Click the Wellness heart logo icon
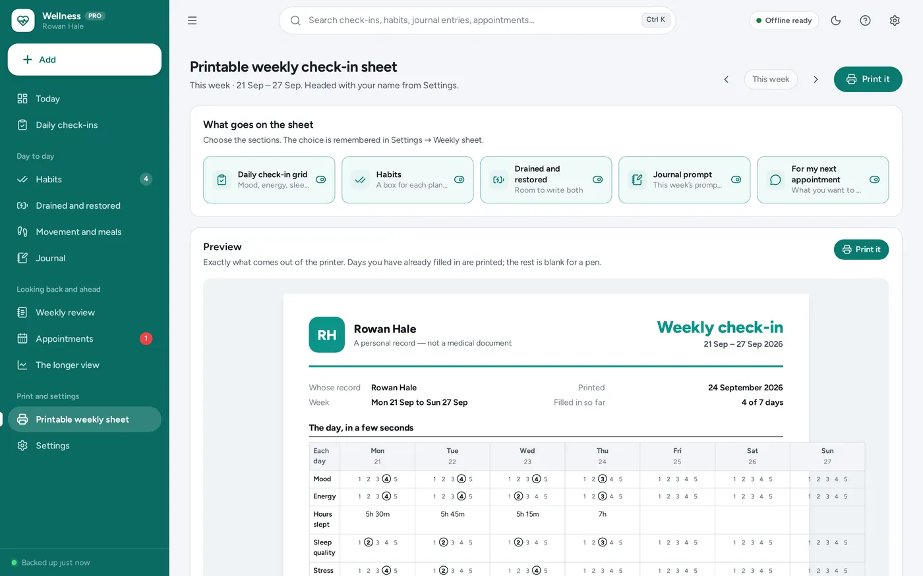923x576 pixels. [23, 20]
